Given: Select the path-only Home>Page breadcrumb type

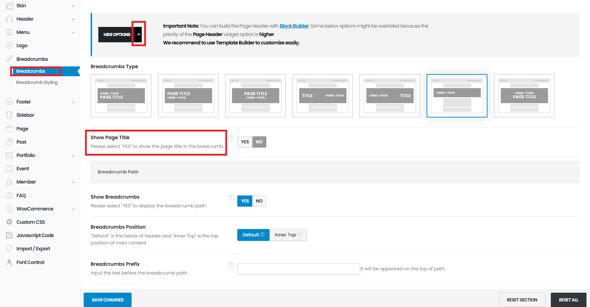Looking at the screenshot, I should coord(457,96).
